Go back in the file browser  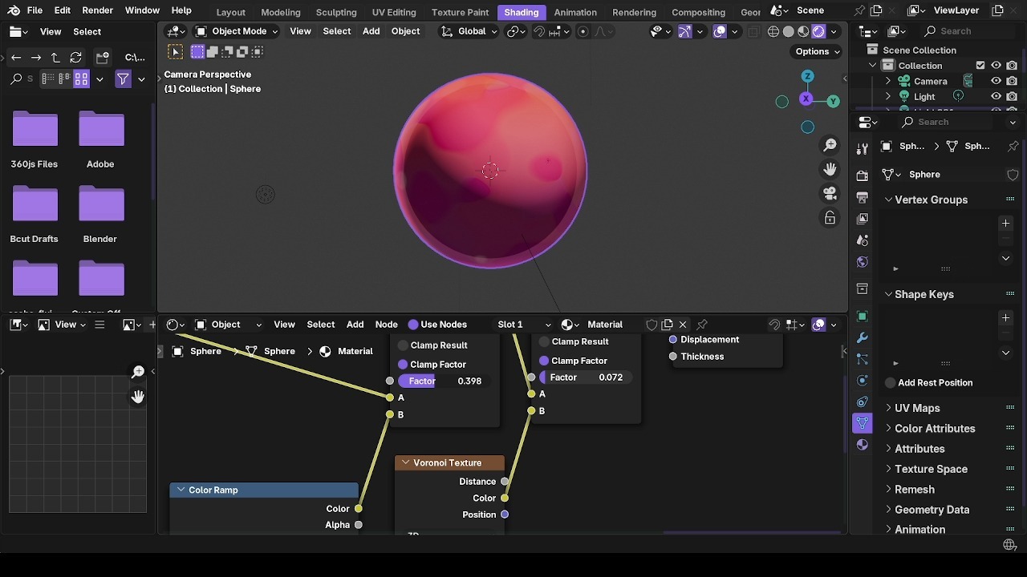point(16,58)
